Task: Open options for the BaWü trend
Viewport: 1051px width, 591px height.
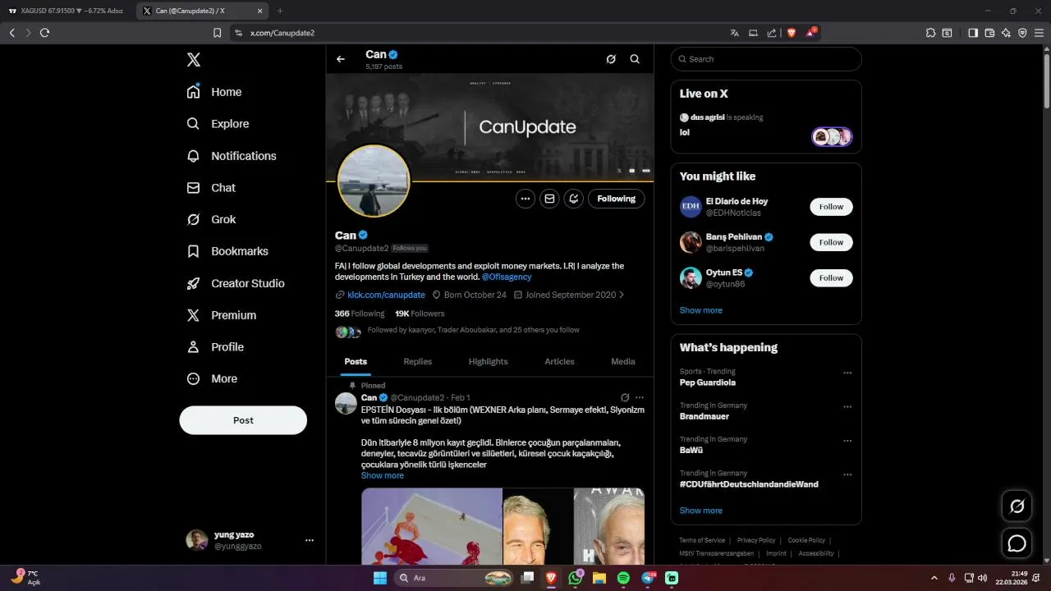Action: coord(847,440)
